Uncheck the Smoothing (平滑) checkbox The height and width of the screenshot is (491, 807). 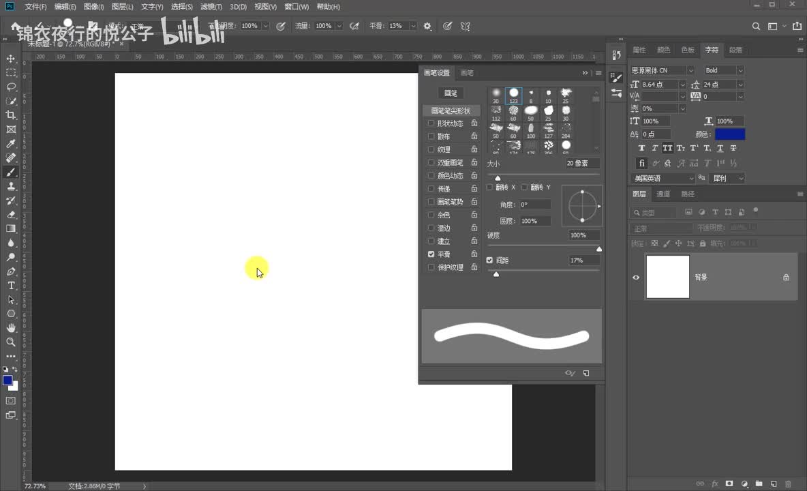point(431,254)
